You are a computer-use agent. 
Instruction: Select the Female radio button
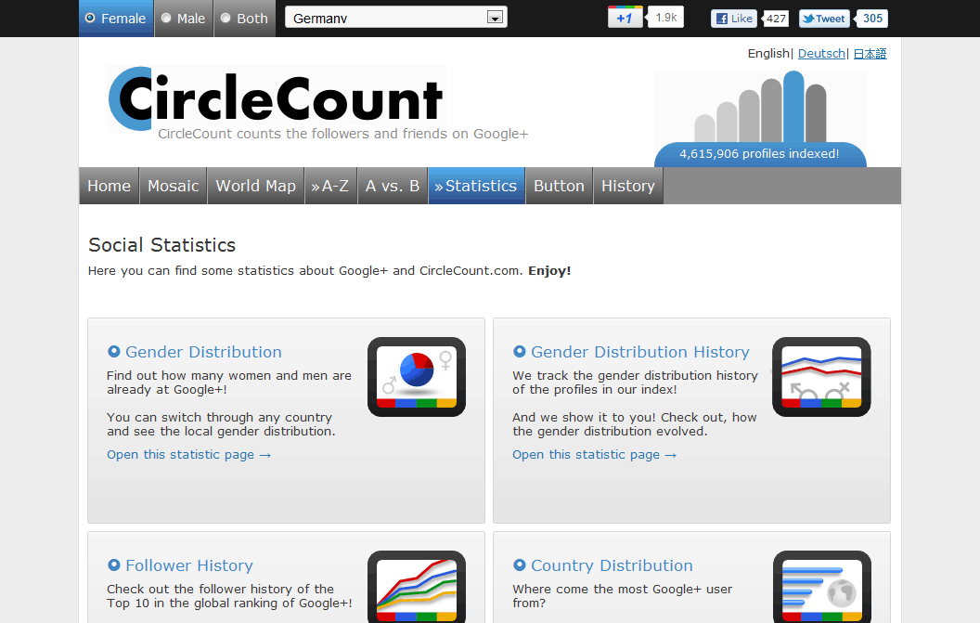90,19
